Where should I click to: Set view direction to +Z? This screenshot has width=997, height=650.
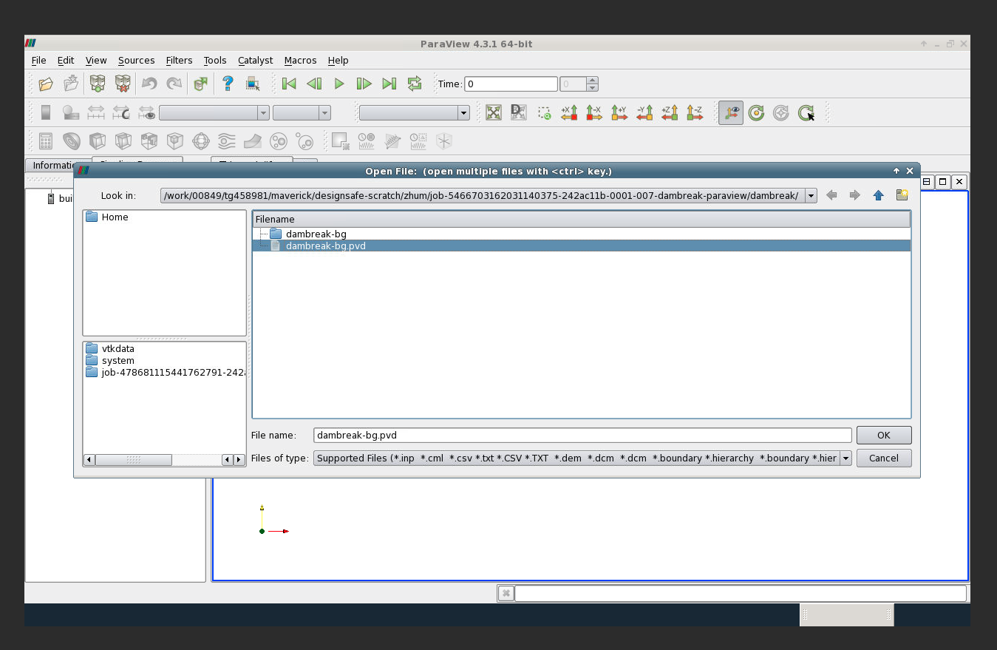coord(670,112)
